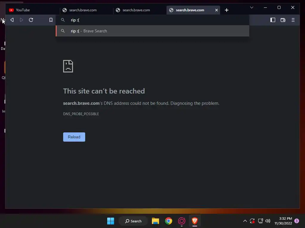The image size is (305, 228).
Task: Click the sad page error icon
Action: 68,66
